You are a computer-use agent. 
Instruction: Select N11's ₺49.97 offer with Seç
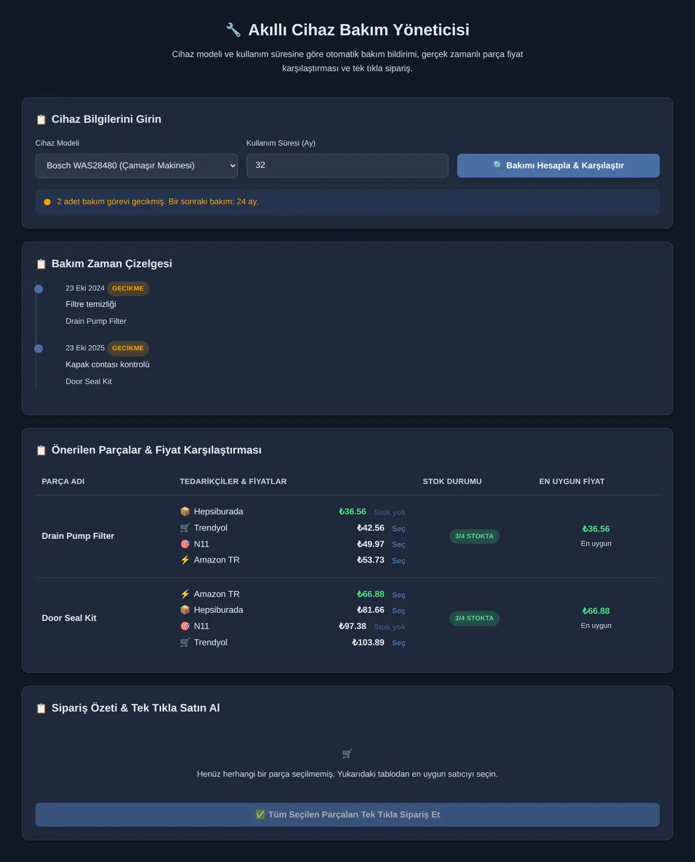[398, 545]
